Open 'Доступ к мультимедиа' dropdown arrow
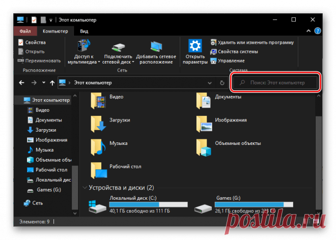 pyautogui.click(x=99, y=63)
